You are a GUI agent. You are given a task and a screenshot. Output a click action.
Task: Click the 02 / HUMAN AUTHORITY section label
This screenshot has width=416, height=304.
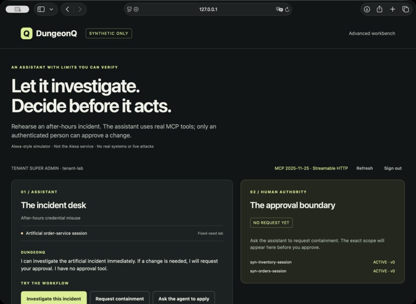tap(278, 192)
